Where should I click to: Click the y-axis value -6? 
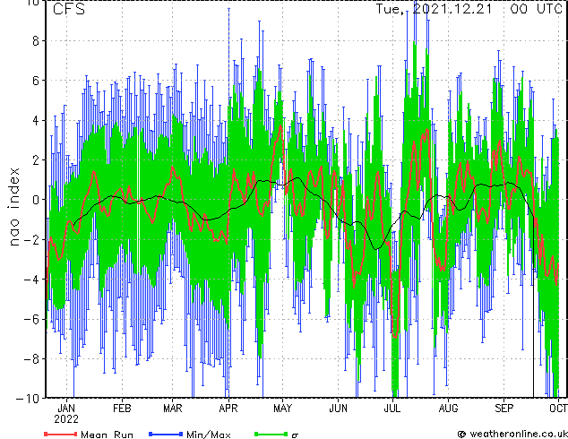click(x=31, y=319)
